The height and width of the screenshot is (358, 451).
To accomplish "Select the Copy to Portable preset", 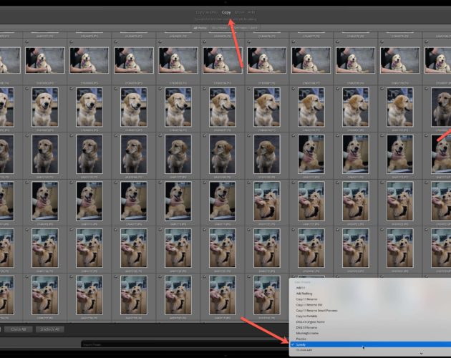I will pyautogui.click(x=306, y=316).
